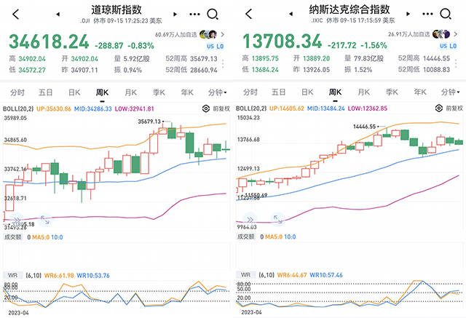
Task: Expand Dow Jones quote details vertical dots
Action: click(x=223, y=64)
